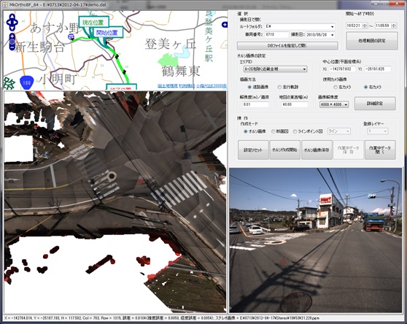Pan the map down with the arrow control
Screen dimensions: 407x324
12,28
